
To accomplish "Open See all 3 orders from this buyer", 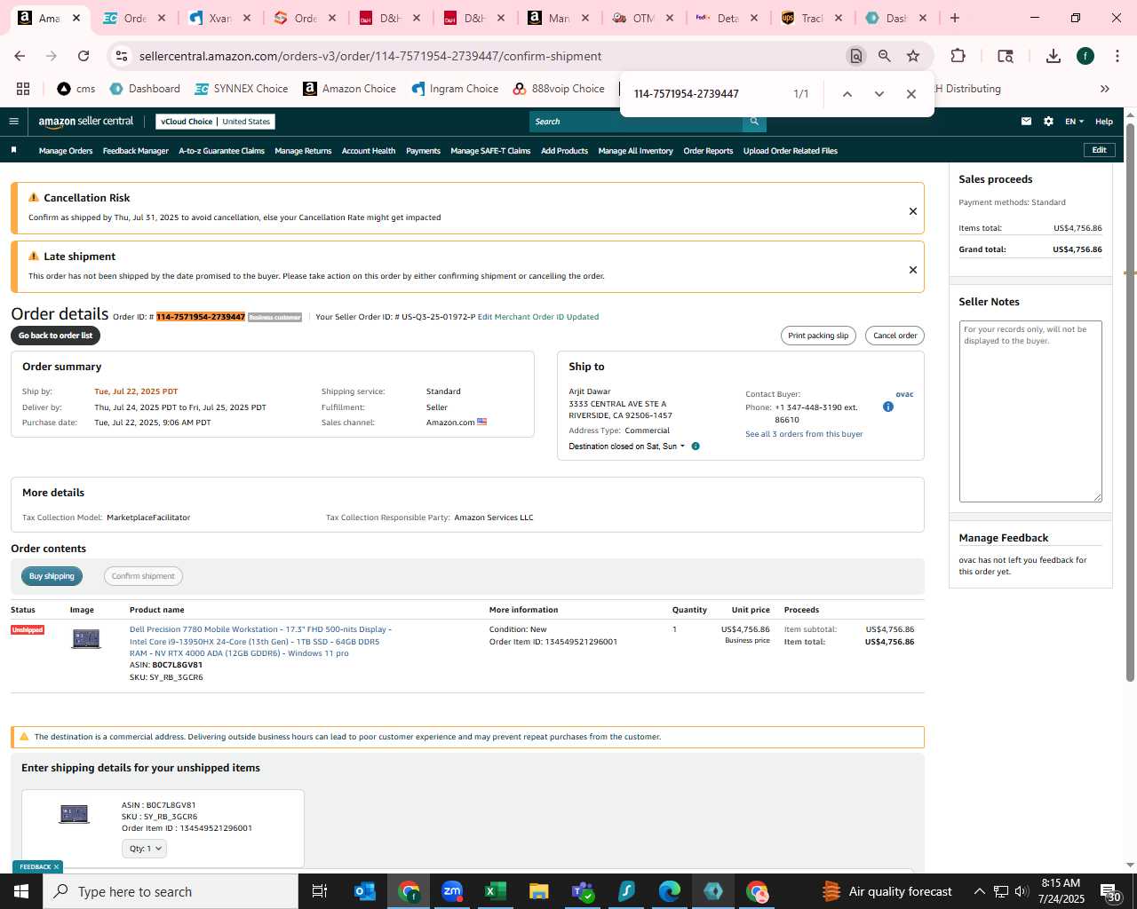I will pyautogui.click(x=804, y=434).
